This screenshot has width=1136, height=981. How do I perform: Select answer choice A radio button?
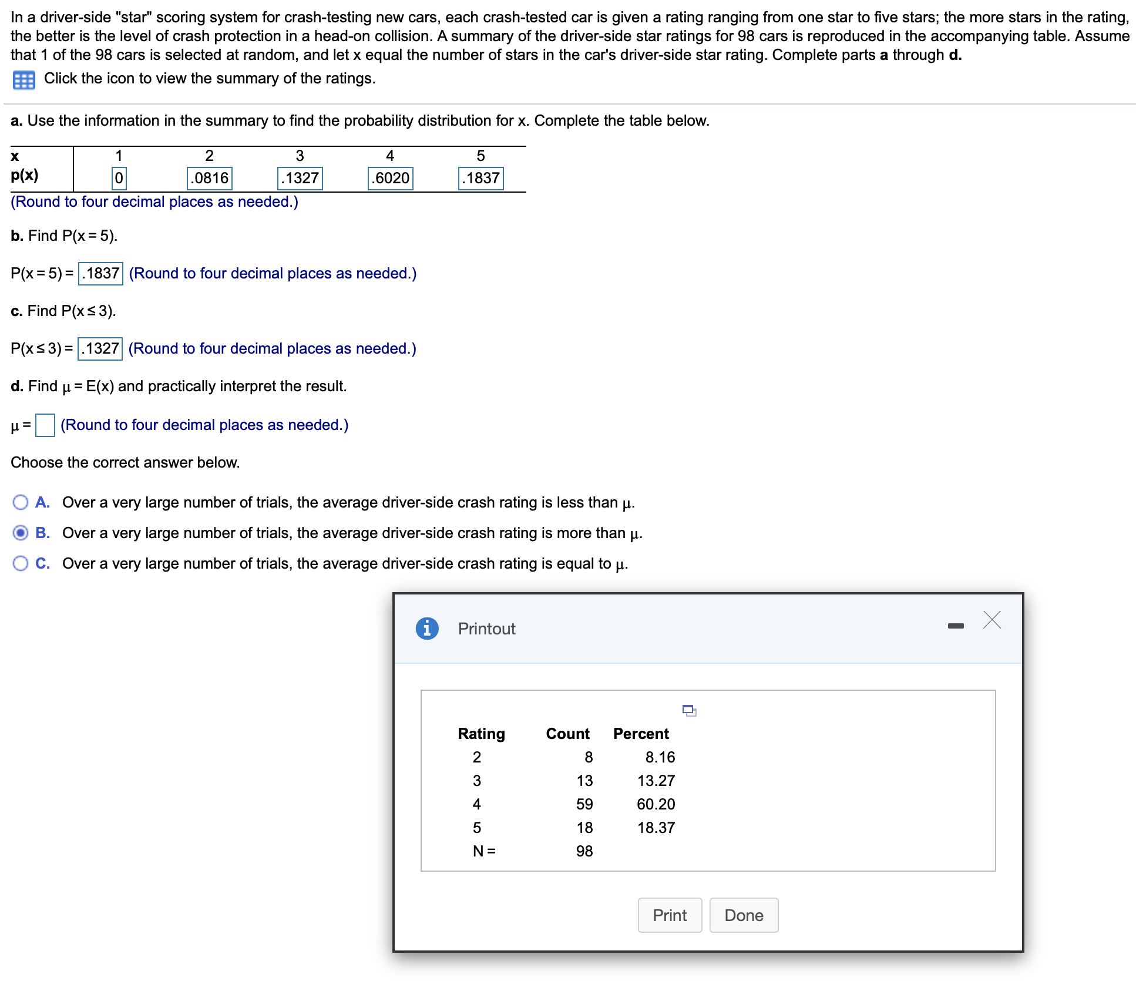pos(21,502)
